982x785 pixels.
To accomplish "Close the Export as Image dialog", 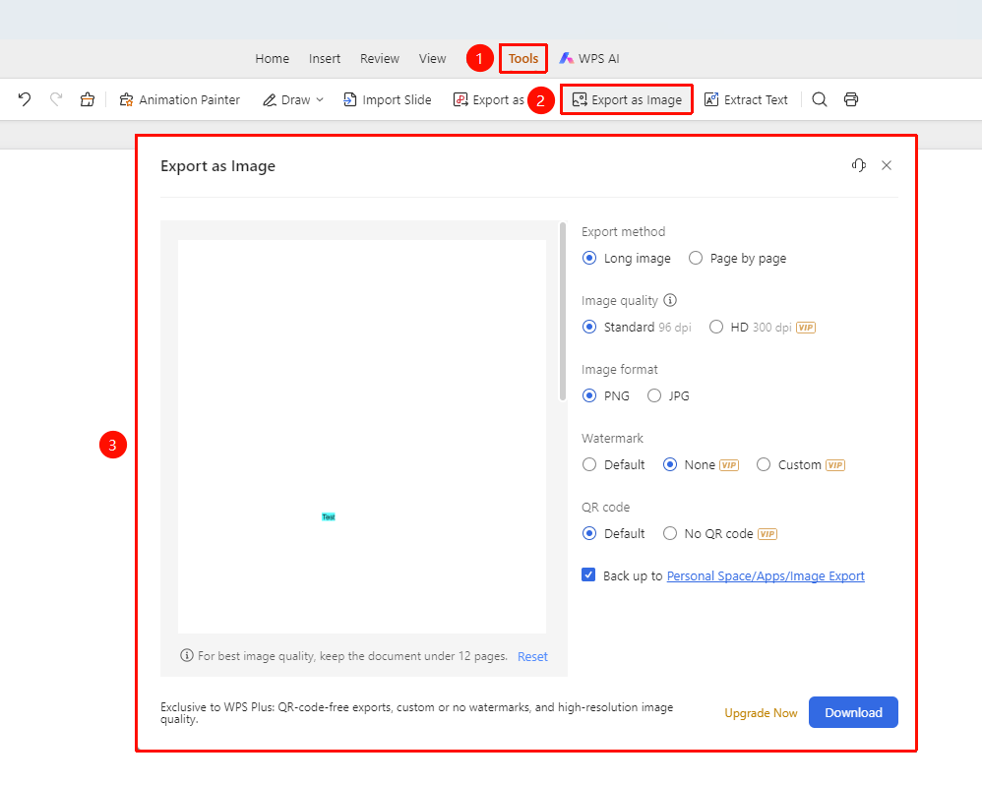I will 887,165.
